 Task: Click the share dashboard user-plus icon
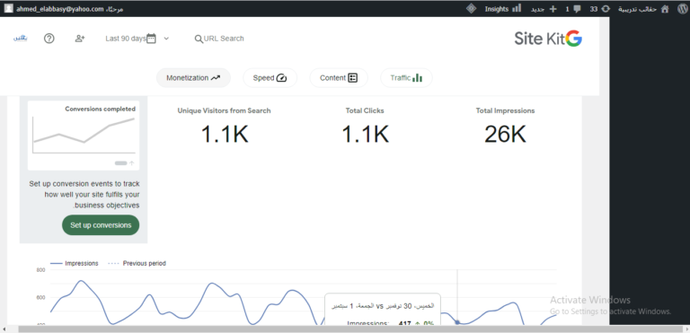(80, 39)
